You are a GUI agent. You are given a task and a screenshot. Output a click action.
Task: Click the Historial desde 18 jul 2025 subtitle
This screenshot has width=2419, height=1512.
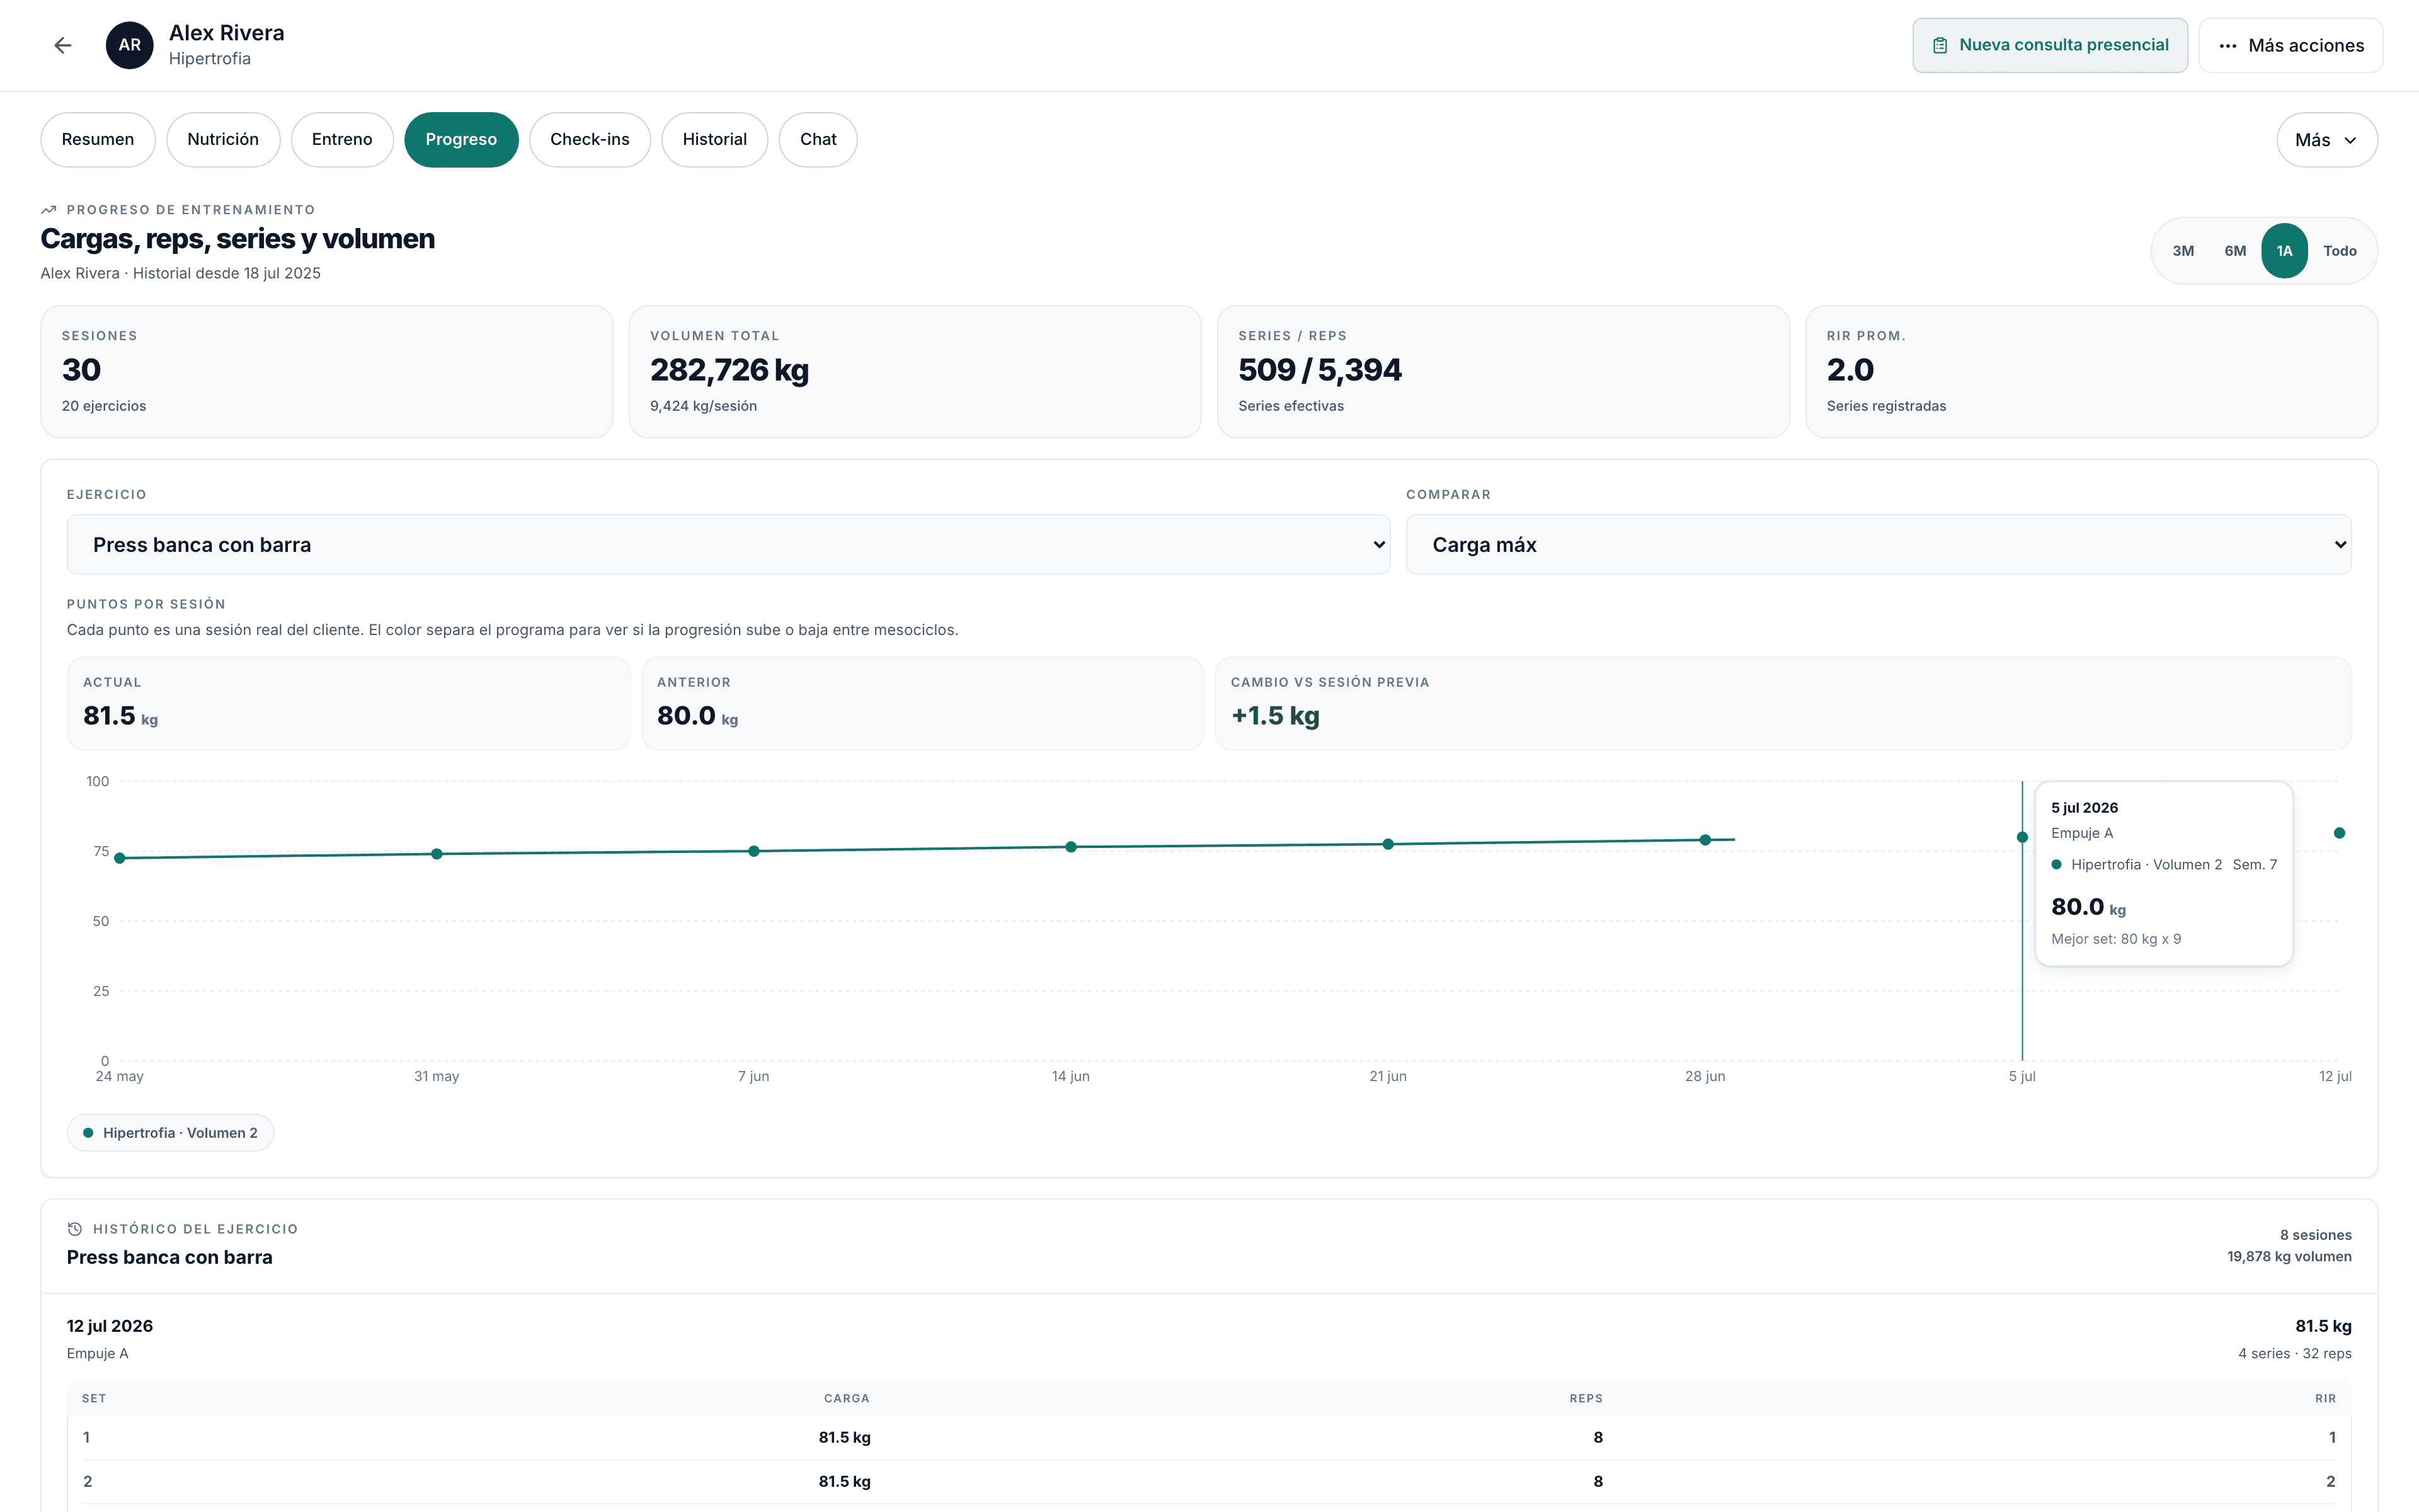tap(227, 274)
